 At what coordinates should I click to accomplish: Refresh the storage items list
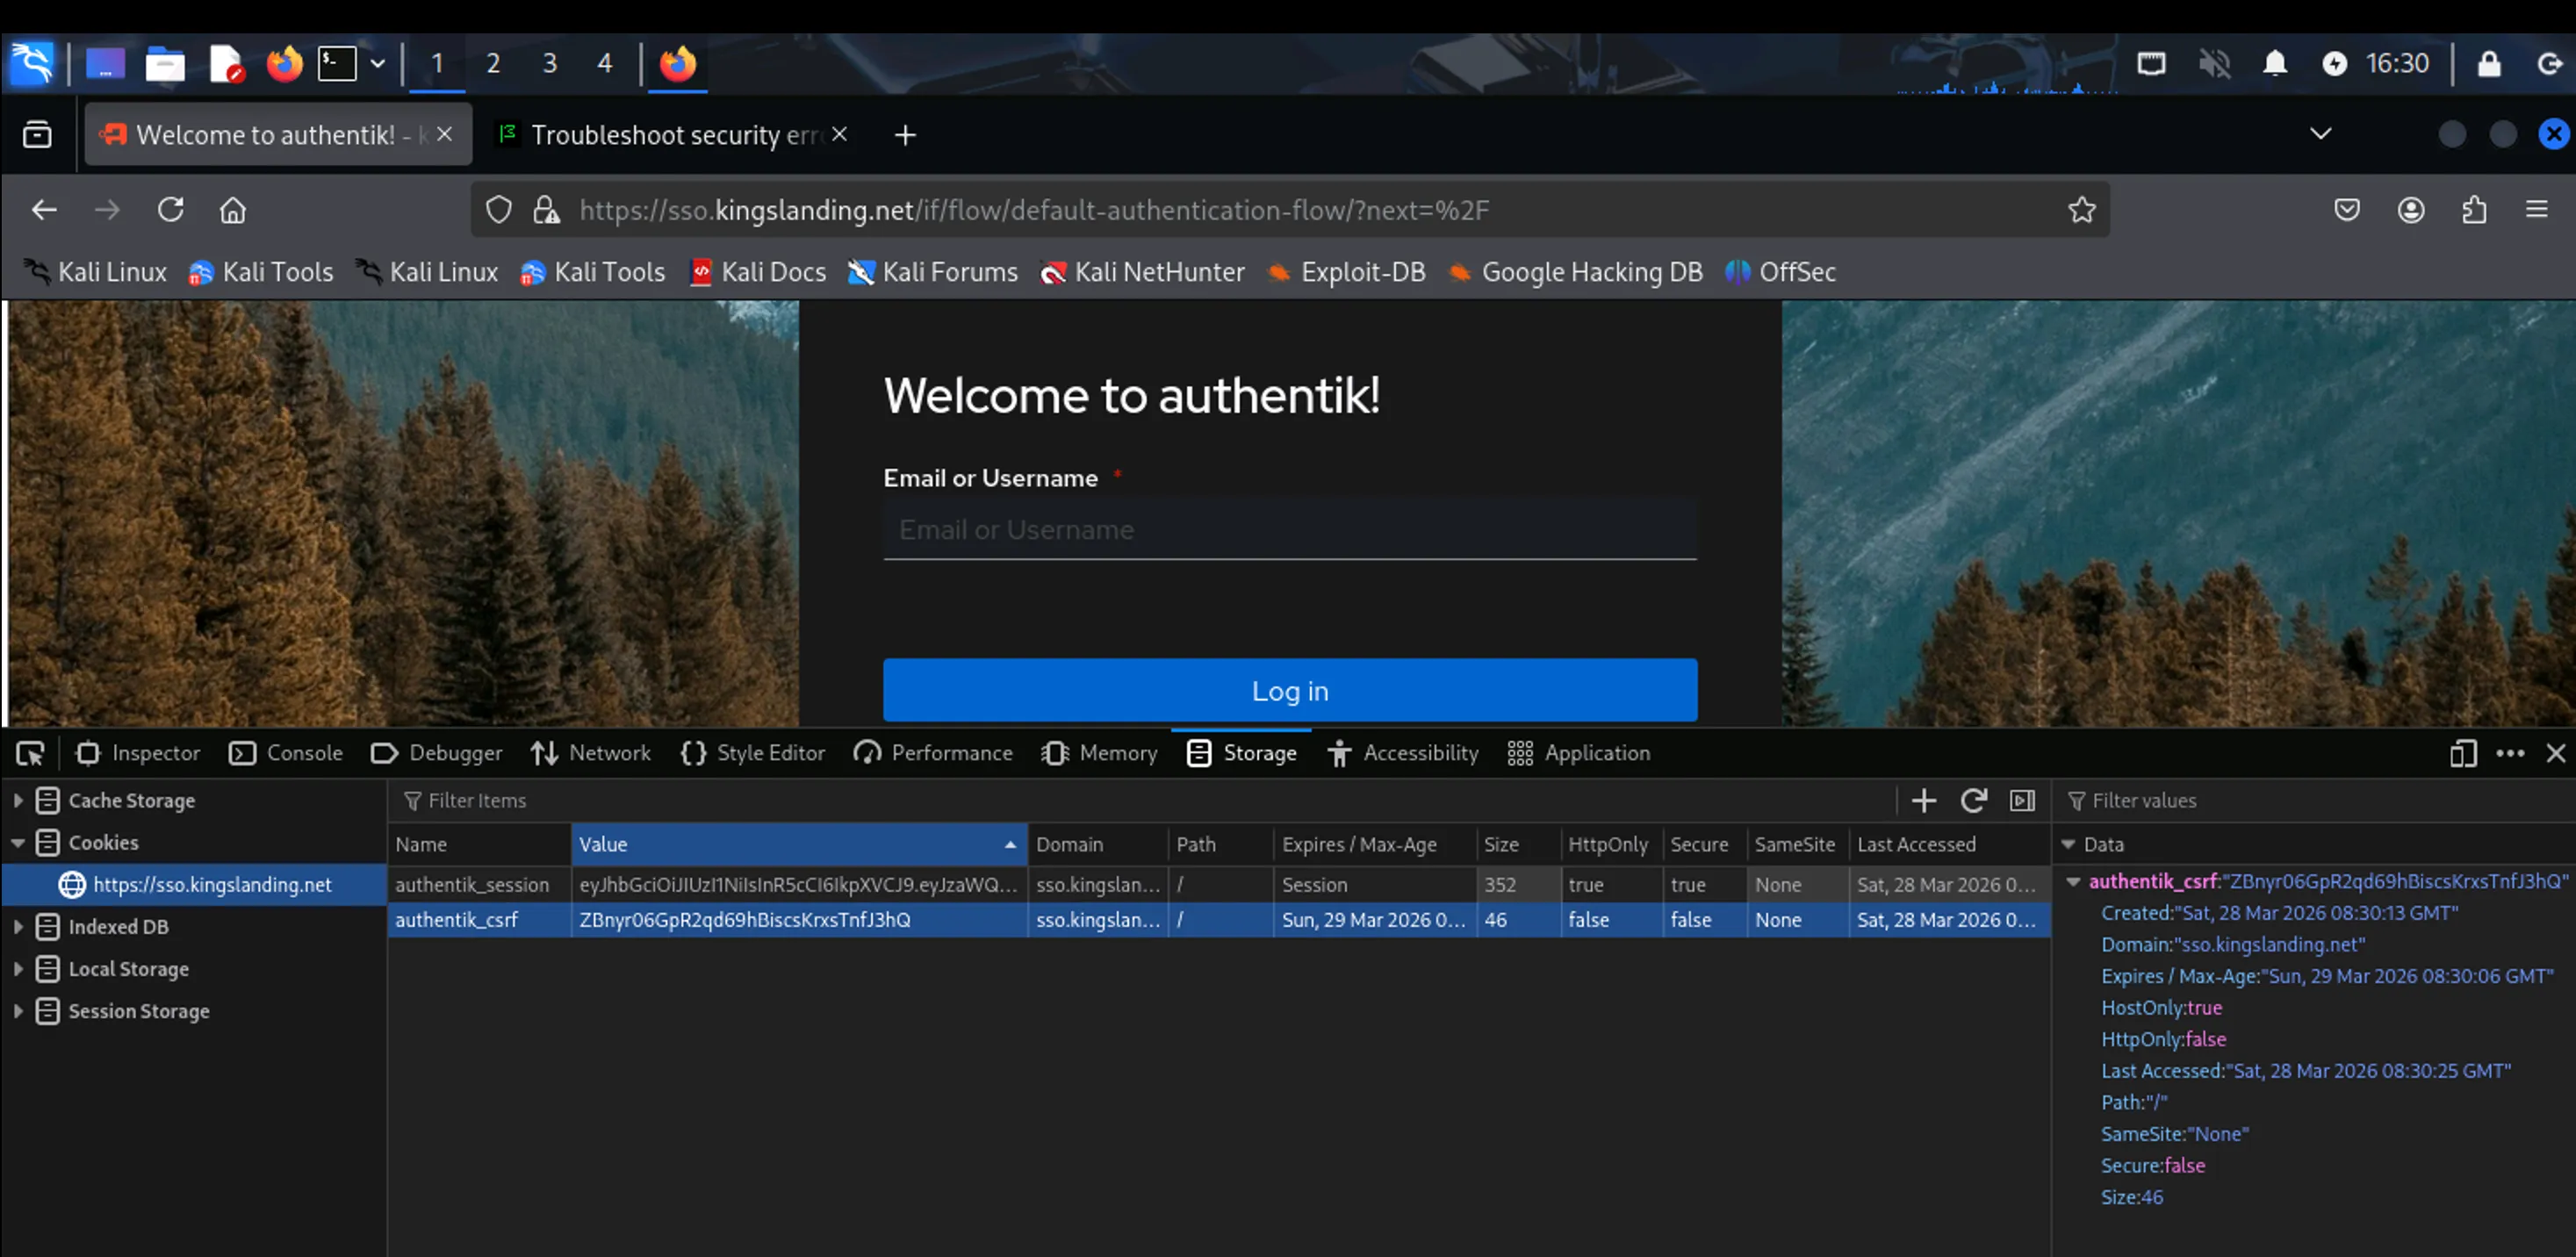(x=1973, y=800)
